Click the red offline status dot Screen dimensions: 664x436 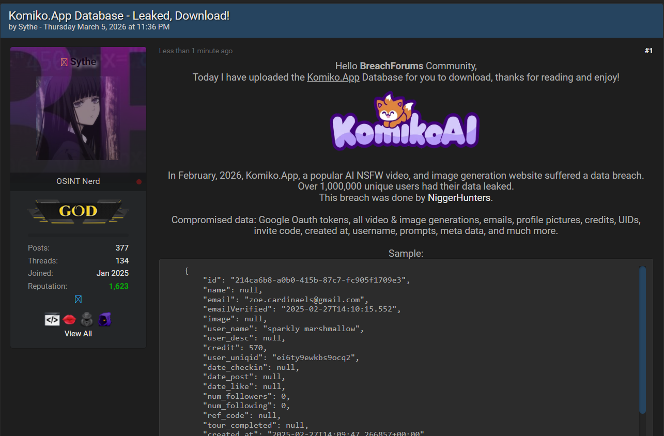coord(138,182)
